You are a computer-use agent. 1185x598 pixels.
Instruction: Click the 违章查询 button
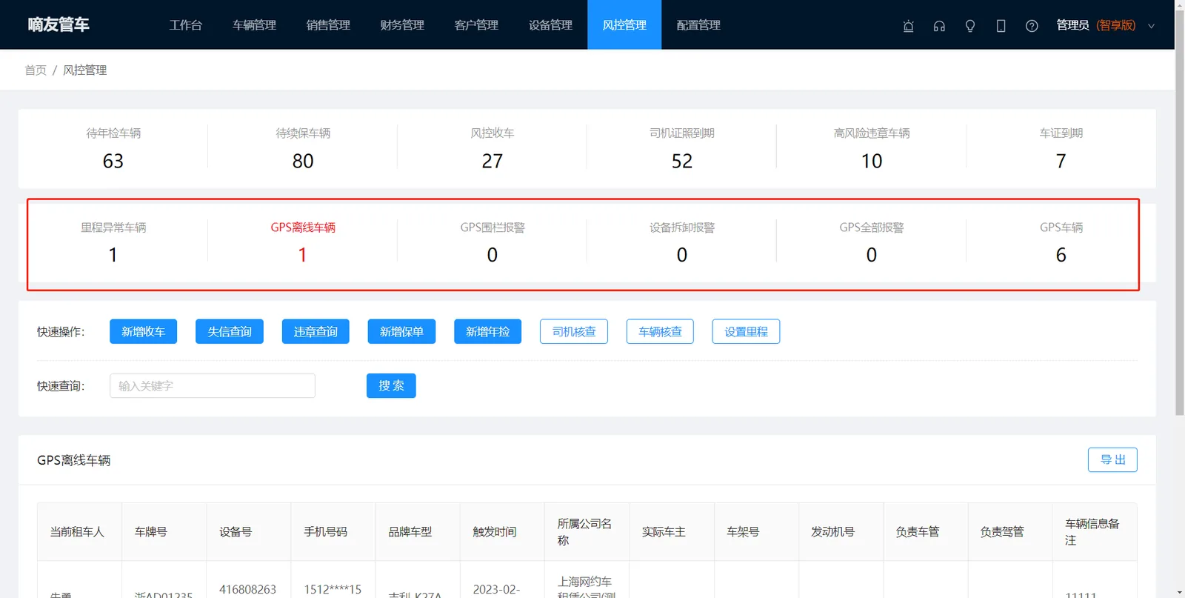316,331
